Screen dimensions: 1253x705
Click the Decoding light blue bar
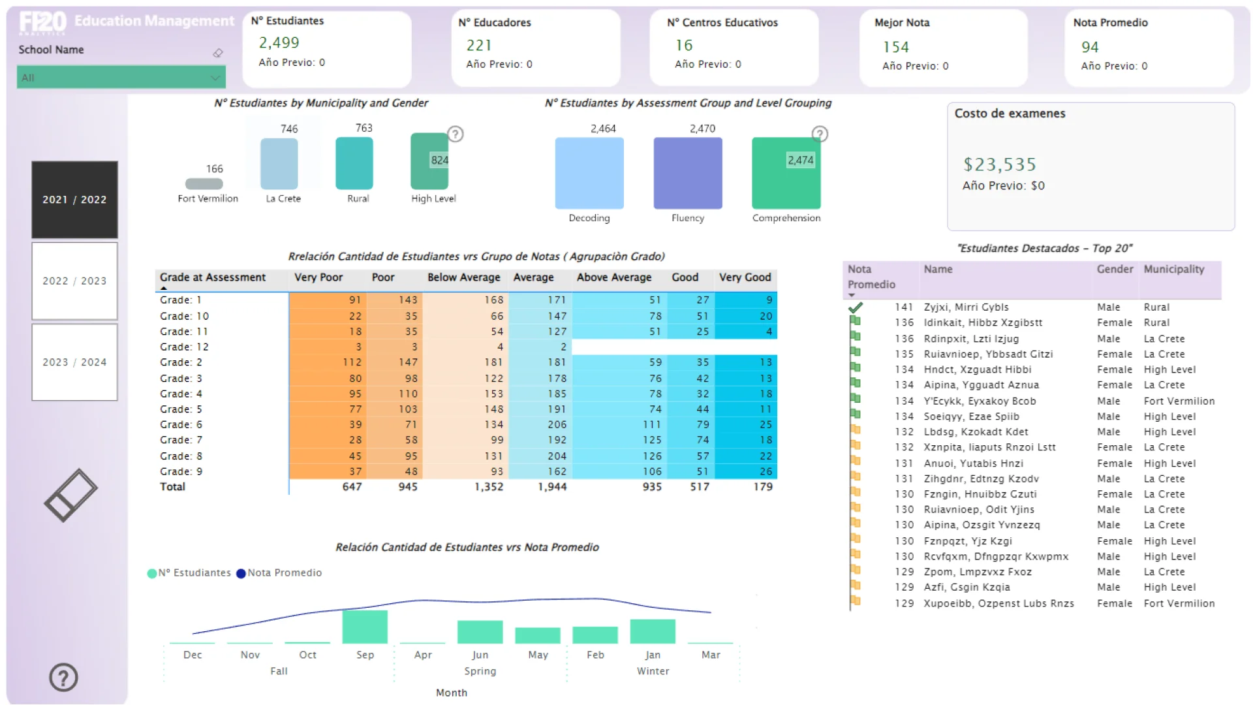[x=589, y=173]
